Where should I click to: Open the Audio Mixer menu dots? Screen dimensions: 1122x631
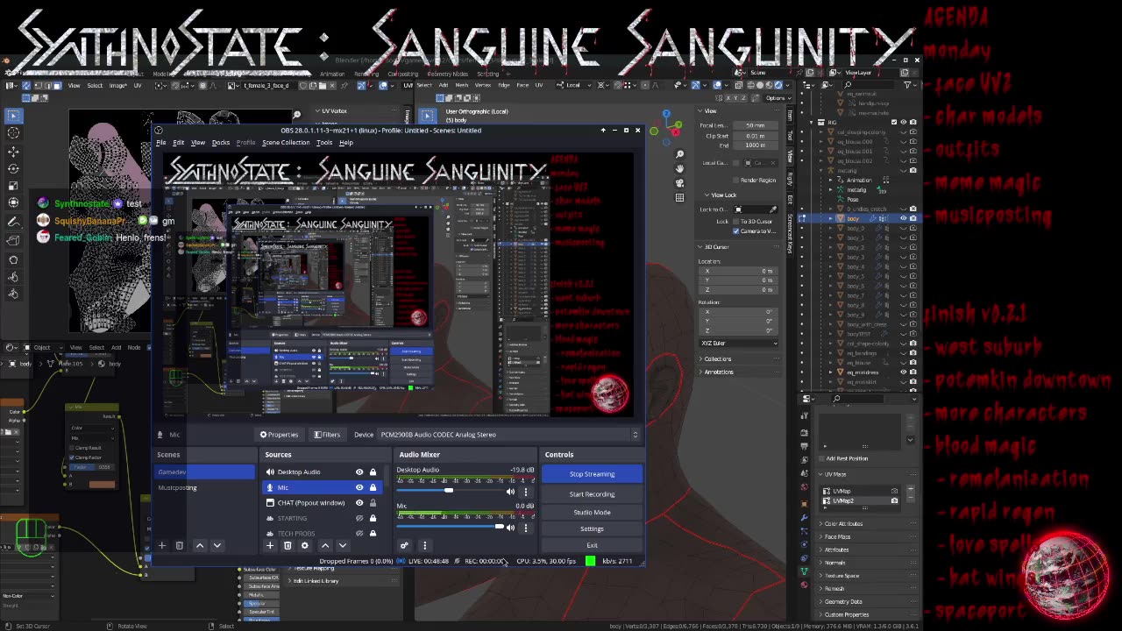[x=424, y=545]
